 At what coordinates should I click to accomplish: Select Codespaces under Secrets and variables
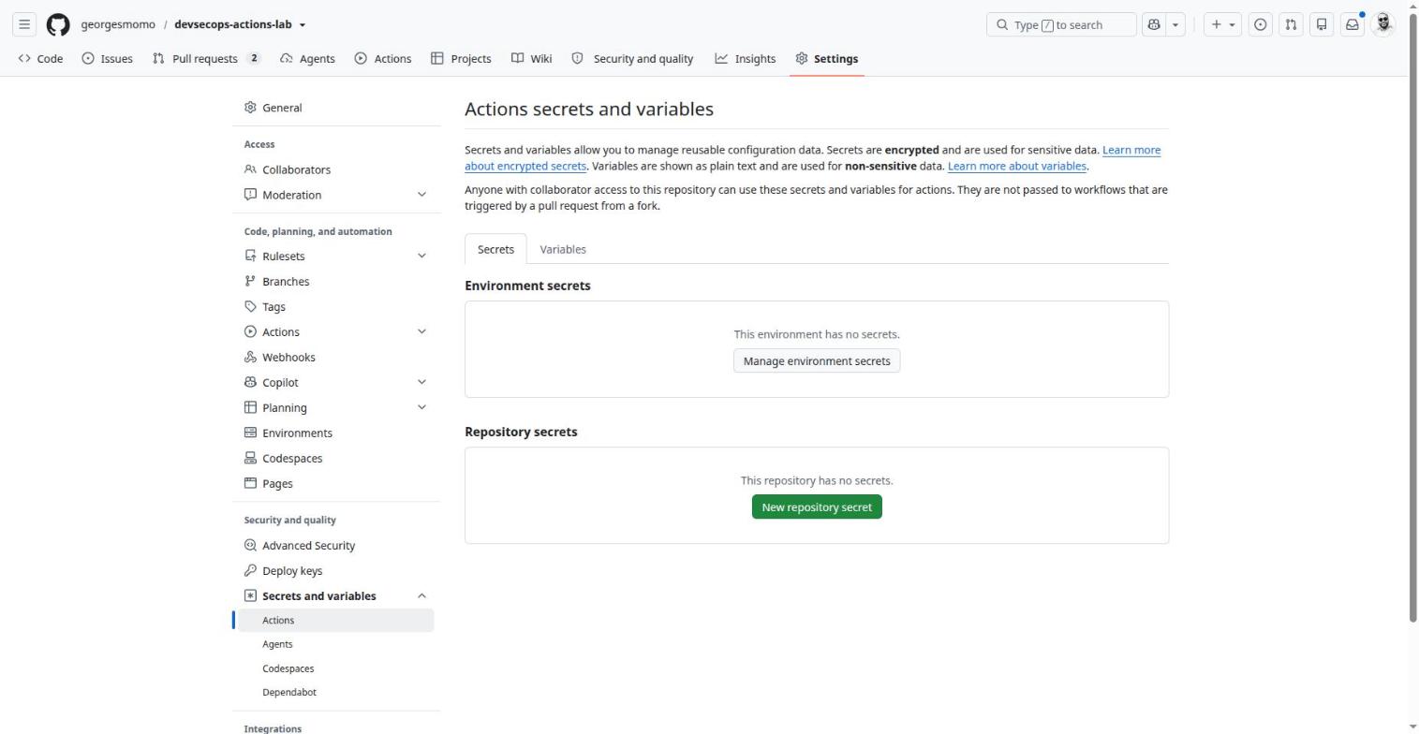pyautogui.click(x=336, y=668)
